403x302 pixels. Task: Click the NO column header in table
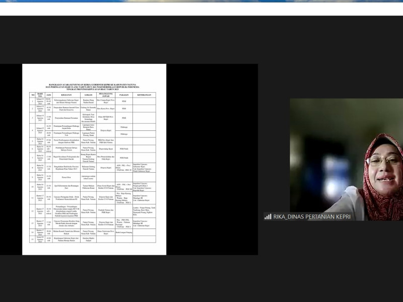click(33, 95)
